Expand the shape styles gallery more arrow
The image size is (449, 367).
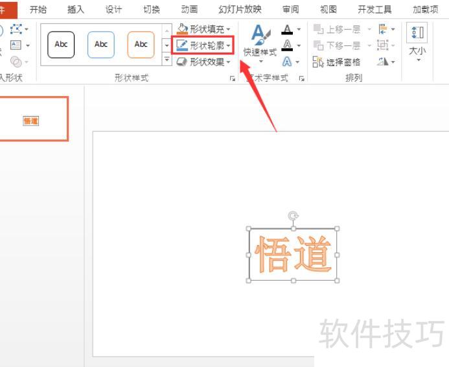click(167, 60)
